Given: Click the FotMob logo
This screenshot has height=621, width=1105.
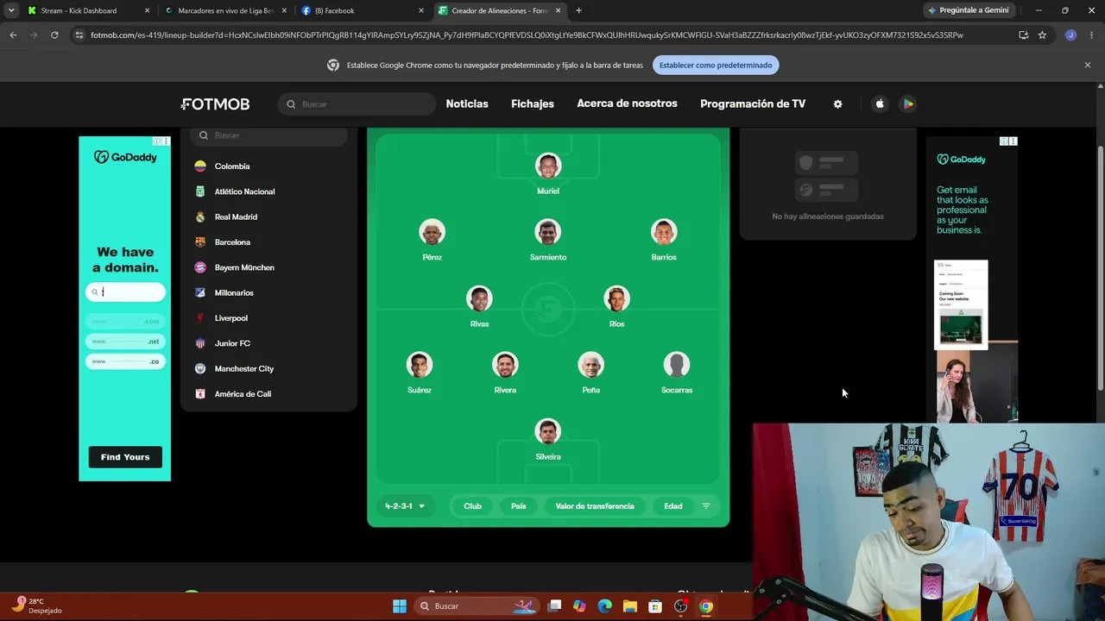Looking at the screenshot, I should [x=215, y=103].
